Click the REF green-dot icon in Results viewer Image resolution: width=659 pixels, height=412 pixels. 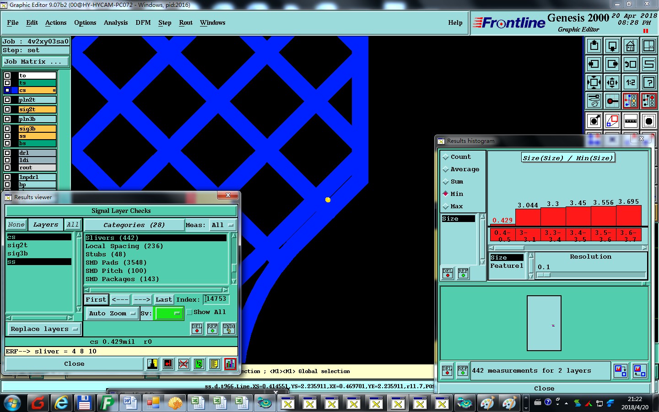(x=212, y=329)
